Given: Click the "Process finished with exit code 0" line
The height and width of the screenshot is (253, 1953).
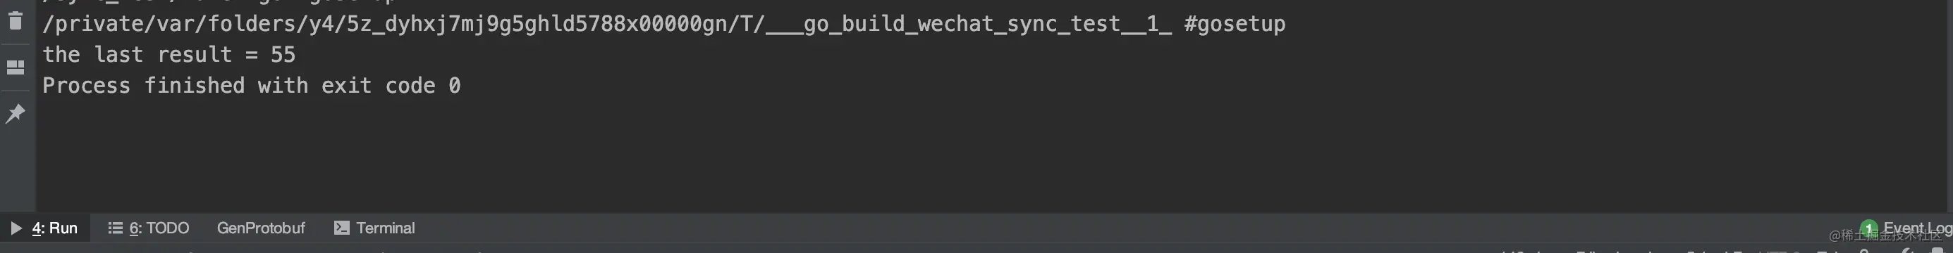Looking at the screenshot, I should point(252,85).
